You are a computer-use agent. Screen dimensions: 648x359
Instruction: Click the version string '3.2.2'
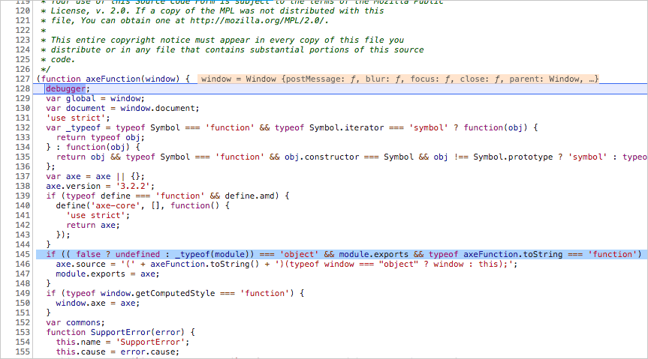(133, 186)
